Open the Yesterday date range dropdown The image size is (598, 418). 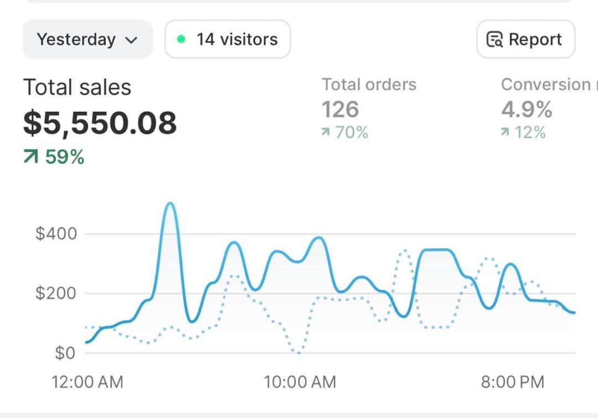87,39
